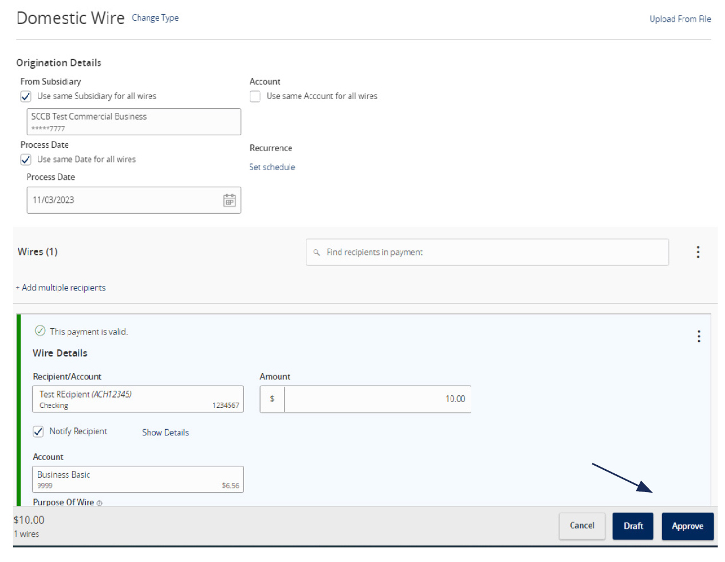Open the Business Basic account selector
Screen dimensions: 725x562
point(138,480)
